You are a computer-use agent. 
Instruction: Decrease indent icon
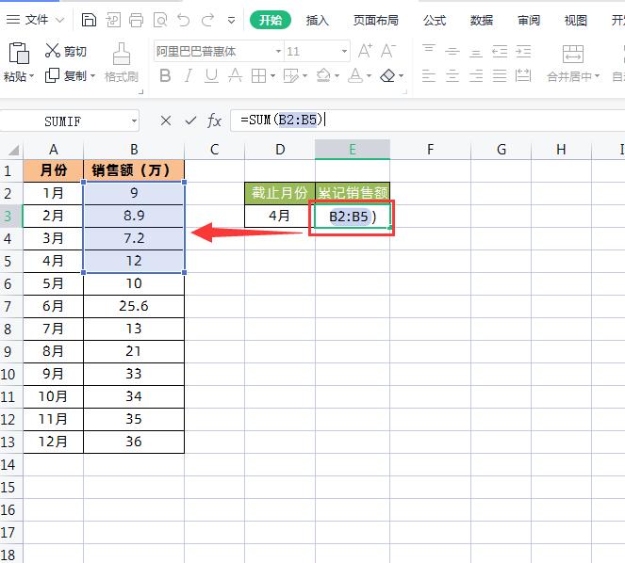point(500,52)
